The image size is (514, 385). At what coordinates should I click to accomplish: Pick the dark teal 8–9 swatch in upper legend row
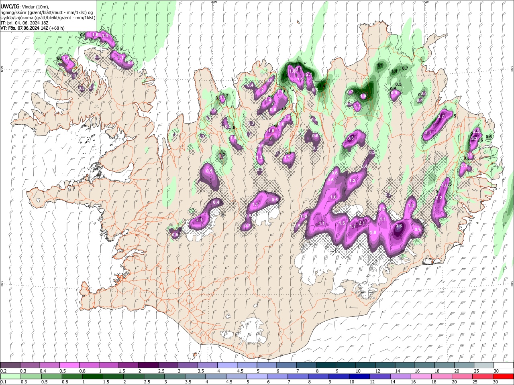pos(326,365)
